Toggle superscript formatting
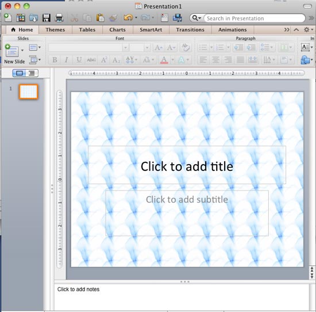The width and height of the screenshot is (316, 312). click(x=104, y=60)
